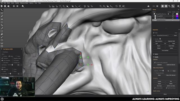Screen dimensions: 180x101
Task: Close the Inspector panel
Action: tap(179, 30)
